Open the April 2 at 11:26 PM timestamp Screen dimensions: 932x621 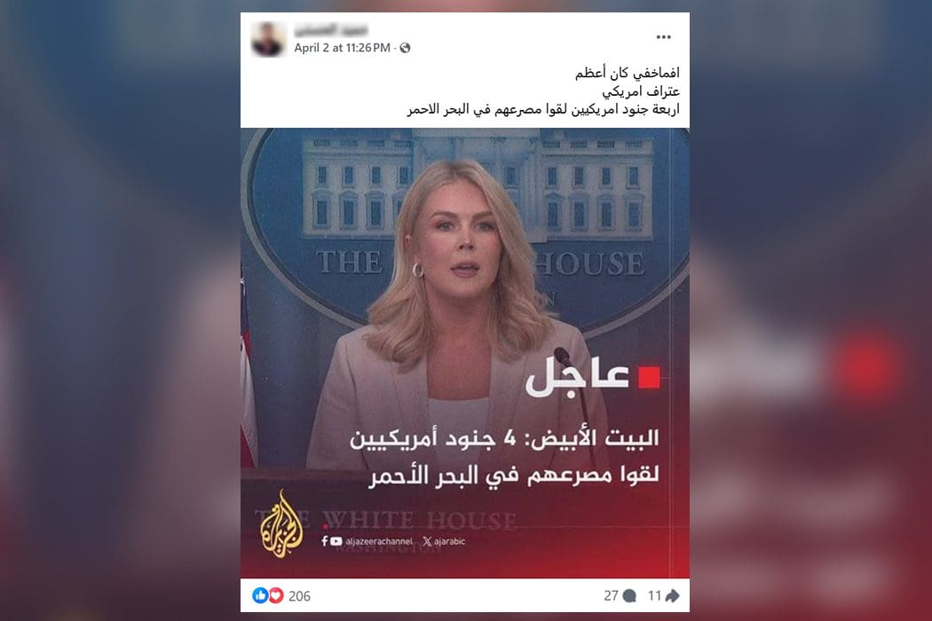click(x=342, y=48)
